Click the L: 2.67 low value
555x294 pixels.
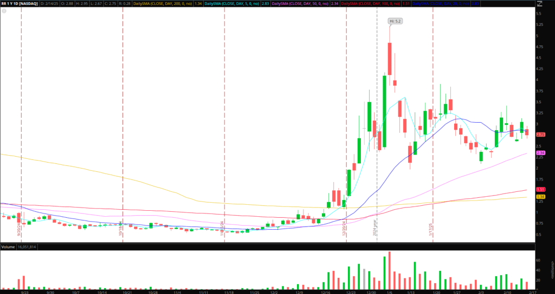[x=97, y=4]
